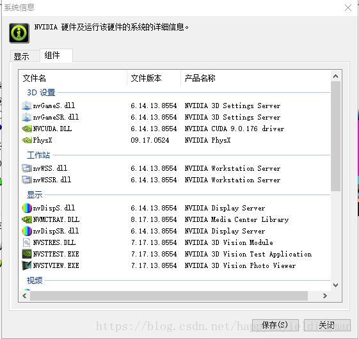Click the NVSTTEST.EXE application icon
This screenshot has width=359, height=339.
point(27,254)
